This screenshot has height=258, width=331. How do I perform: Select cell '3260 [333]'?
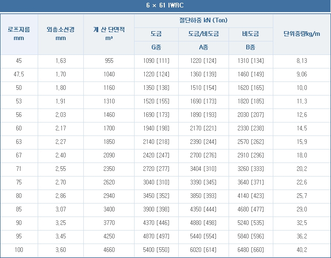point(250,169)
